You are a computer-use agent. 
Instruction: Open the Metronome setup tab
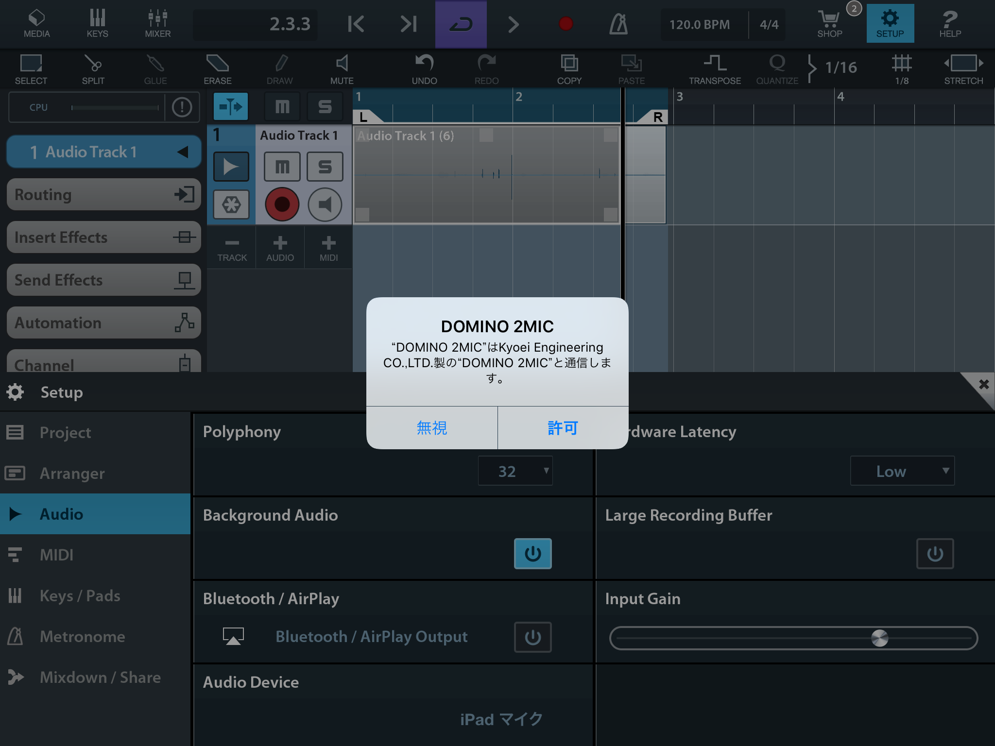click(x=95, y=636)
